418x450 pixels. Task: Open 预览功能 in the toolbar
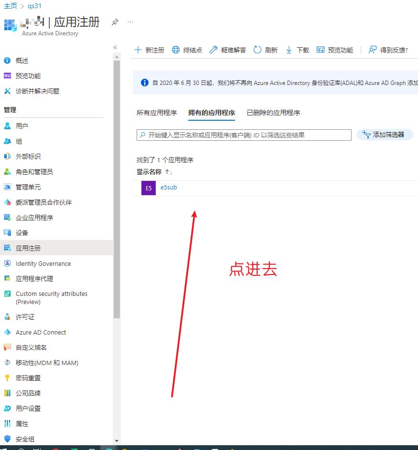click(335, 50)
